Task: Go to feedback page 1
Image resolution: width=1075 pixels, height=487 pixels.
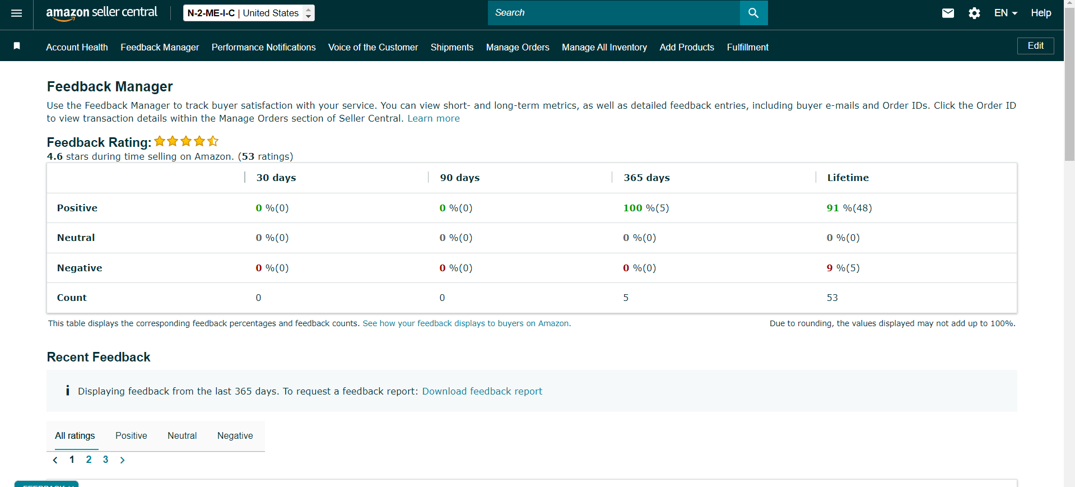Action: [x=72, y=460]
